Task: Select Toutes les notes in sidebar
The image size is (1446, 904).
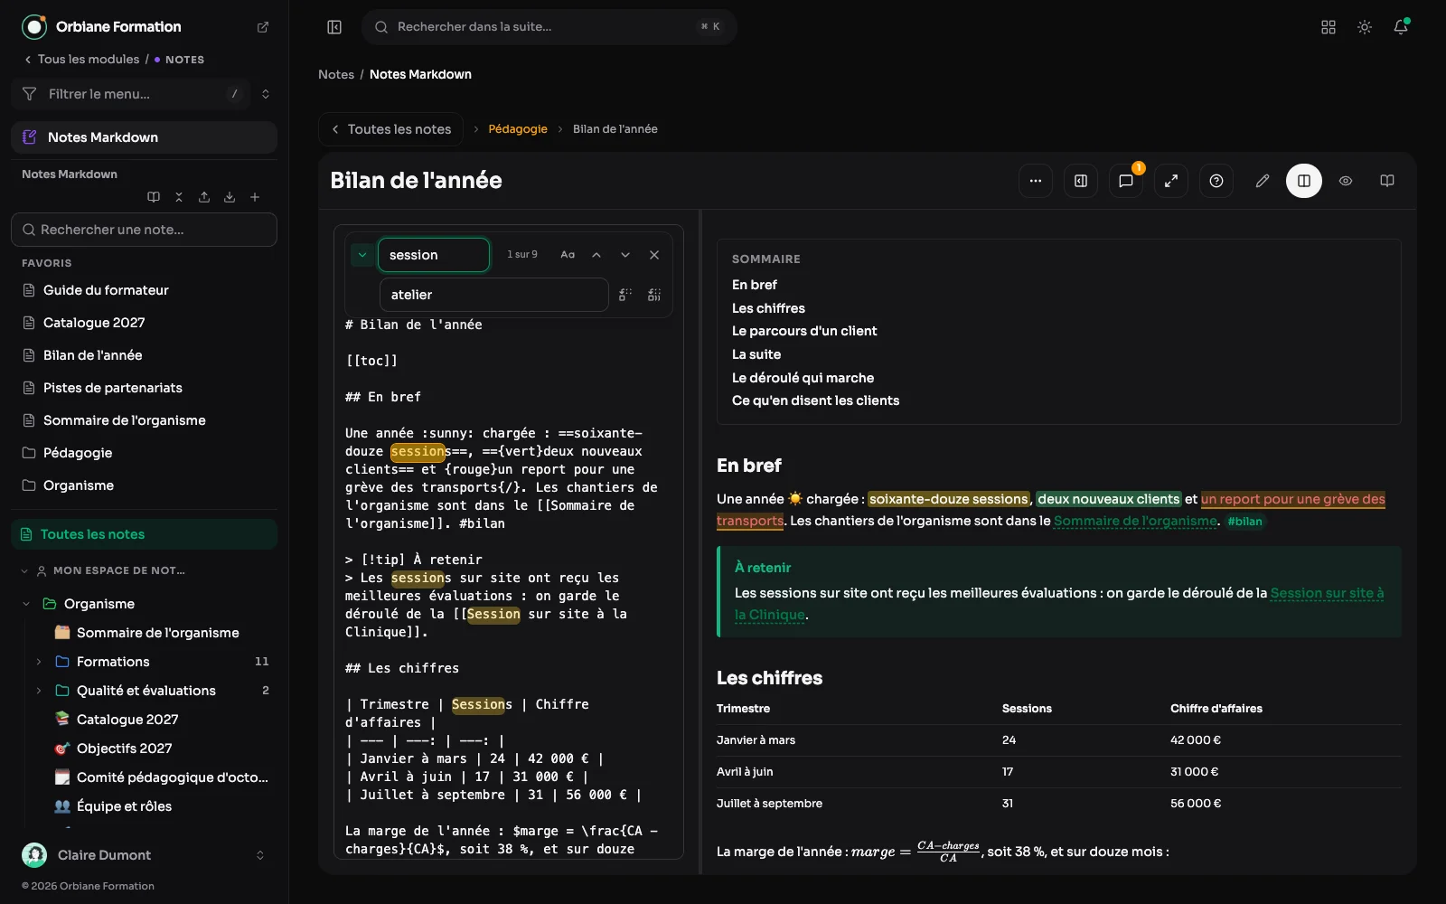Action: [x=145, y=534]
